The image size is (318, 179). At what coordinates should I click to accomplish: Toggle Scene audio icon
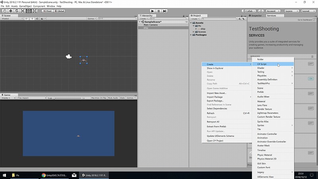click(37, 18)
